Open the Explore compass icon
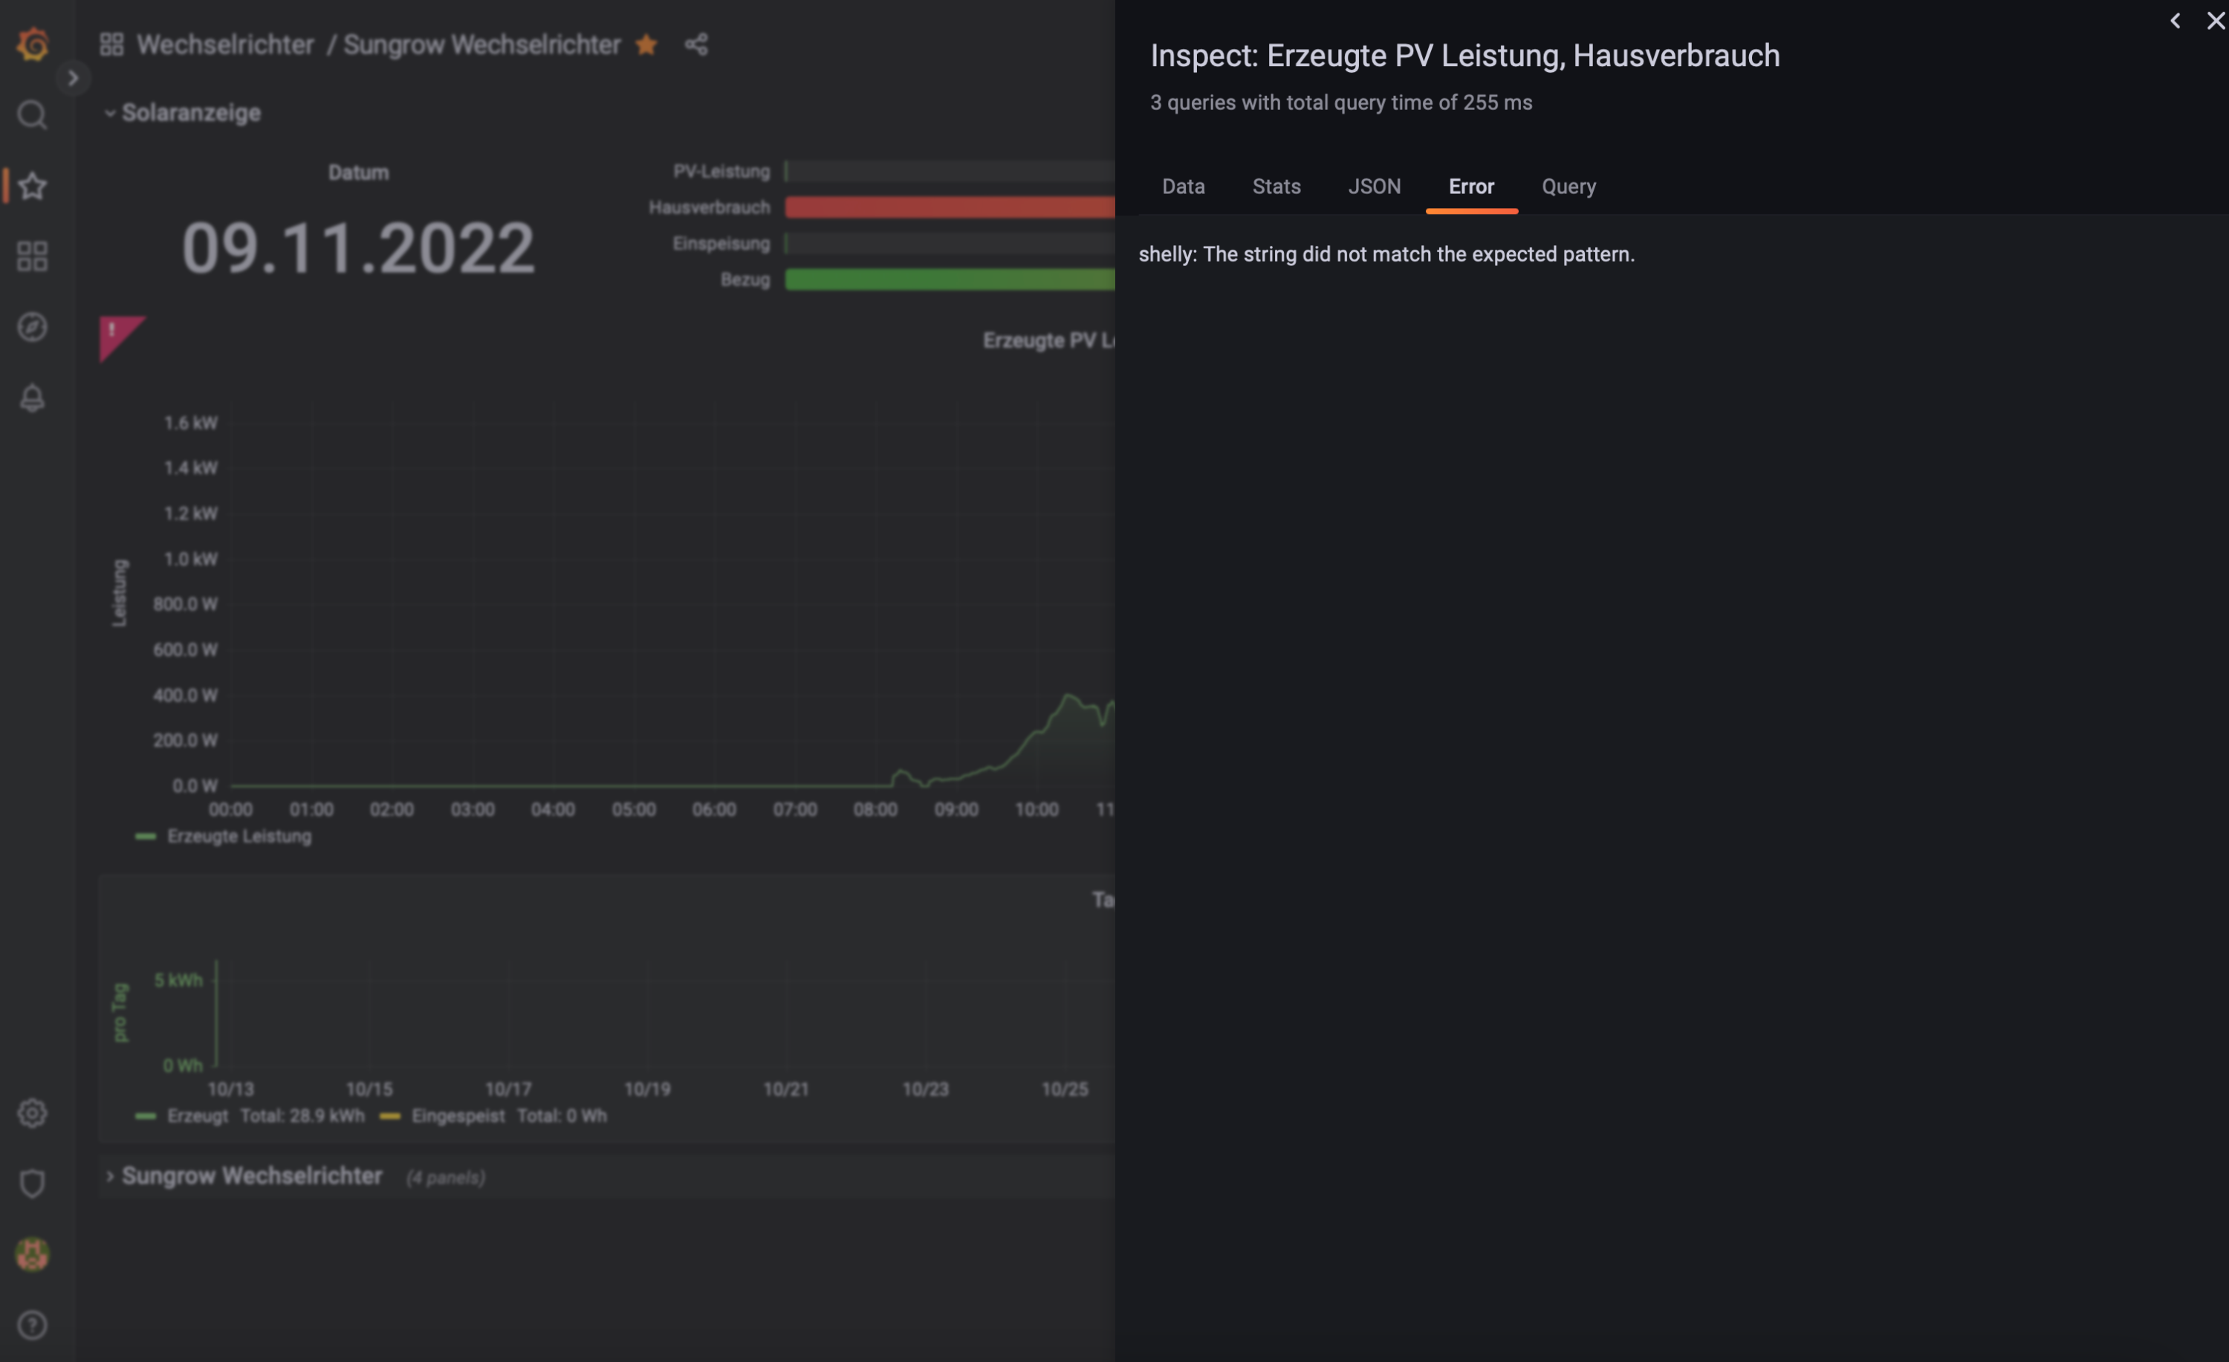2229x1362 pixels. point(33,328)
